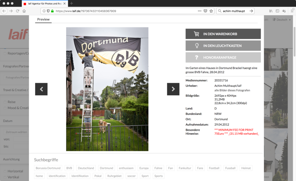
Task: Click the IN DEN LEUCHTKASTEN lightbox button
Action: (x=223, y=46)
